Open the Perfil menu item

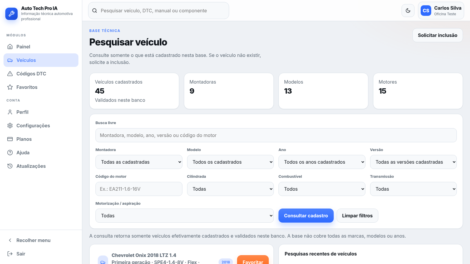coord(41,112)
